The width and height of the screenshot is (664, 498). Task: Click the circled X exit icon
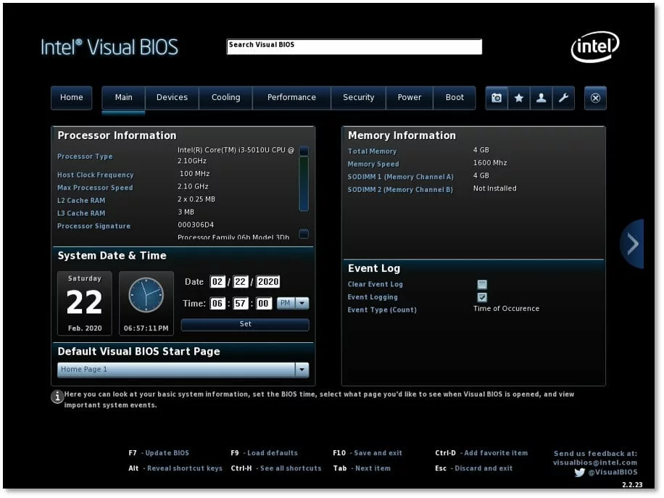click(595, 98)
